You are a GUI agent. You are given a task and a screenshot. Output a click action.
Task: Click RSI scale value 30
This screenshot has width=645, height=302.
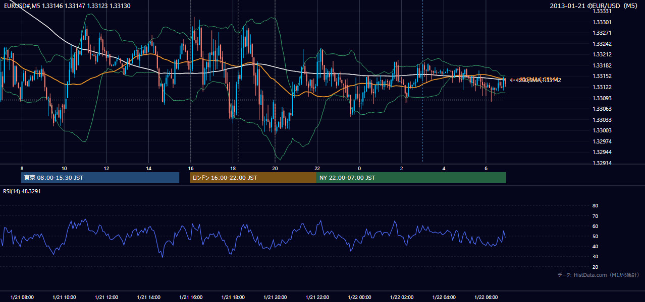click(x=595, y=257)
